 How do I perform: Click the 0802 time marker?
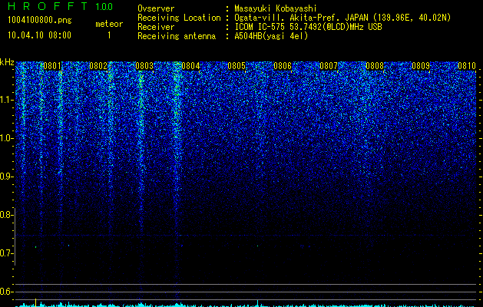pyautogui.click(x=98, y=66)
